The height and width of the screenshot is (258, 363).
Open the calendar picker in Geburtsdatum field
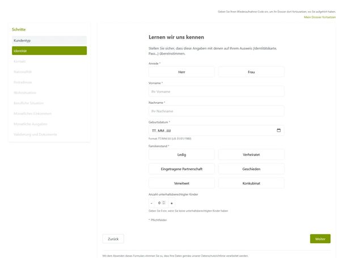[278, 130]
